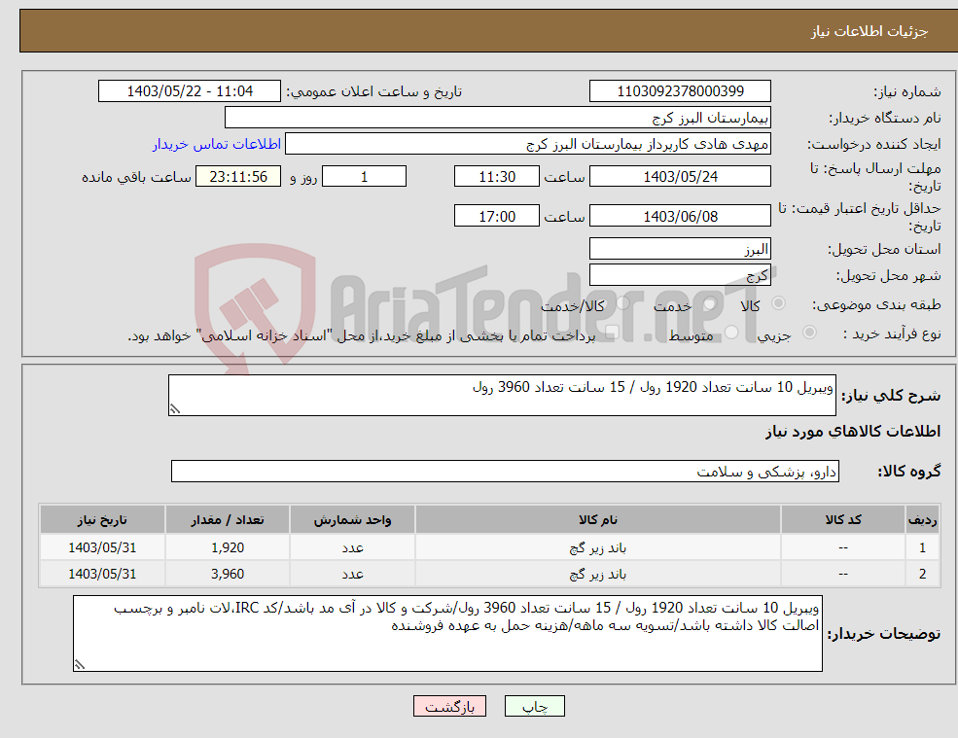Viewport: 958px width, 738px height.
Task: Click the buyer notes textarea
Action: click(447, 634)
